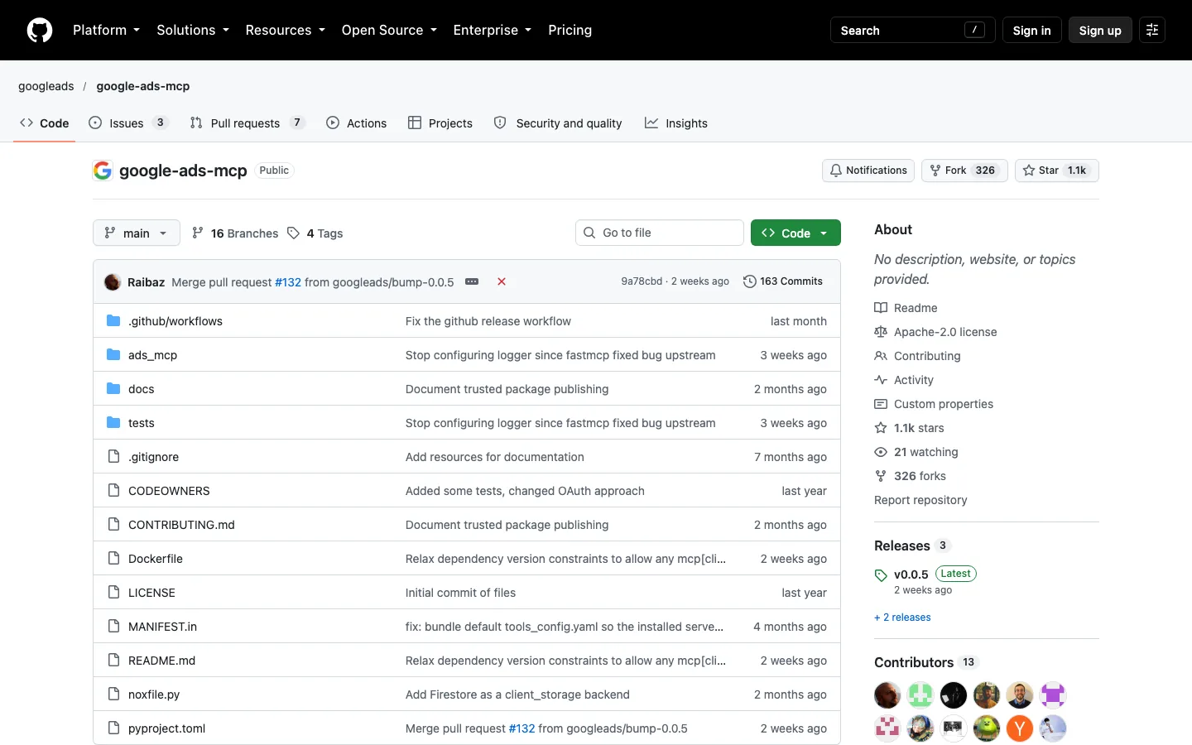Click the Notifications button

click(868, 171)
